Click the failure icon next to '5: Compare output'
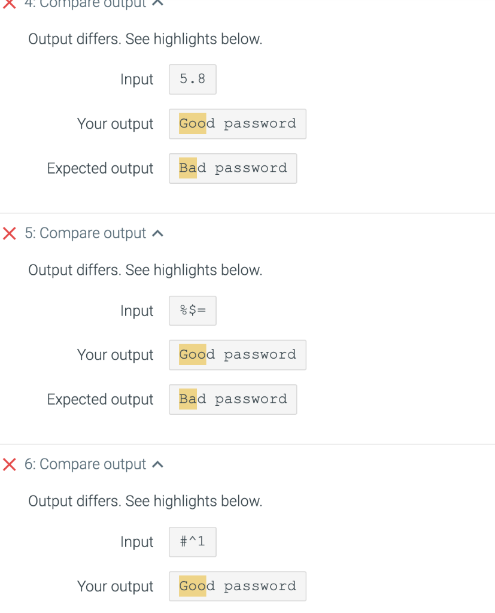This screenshot has width=495, height=613. [x=8, y=233]
